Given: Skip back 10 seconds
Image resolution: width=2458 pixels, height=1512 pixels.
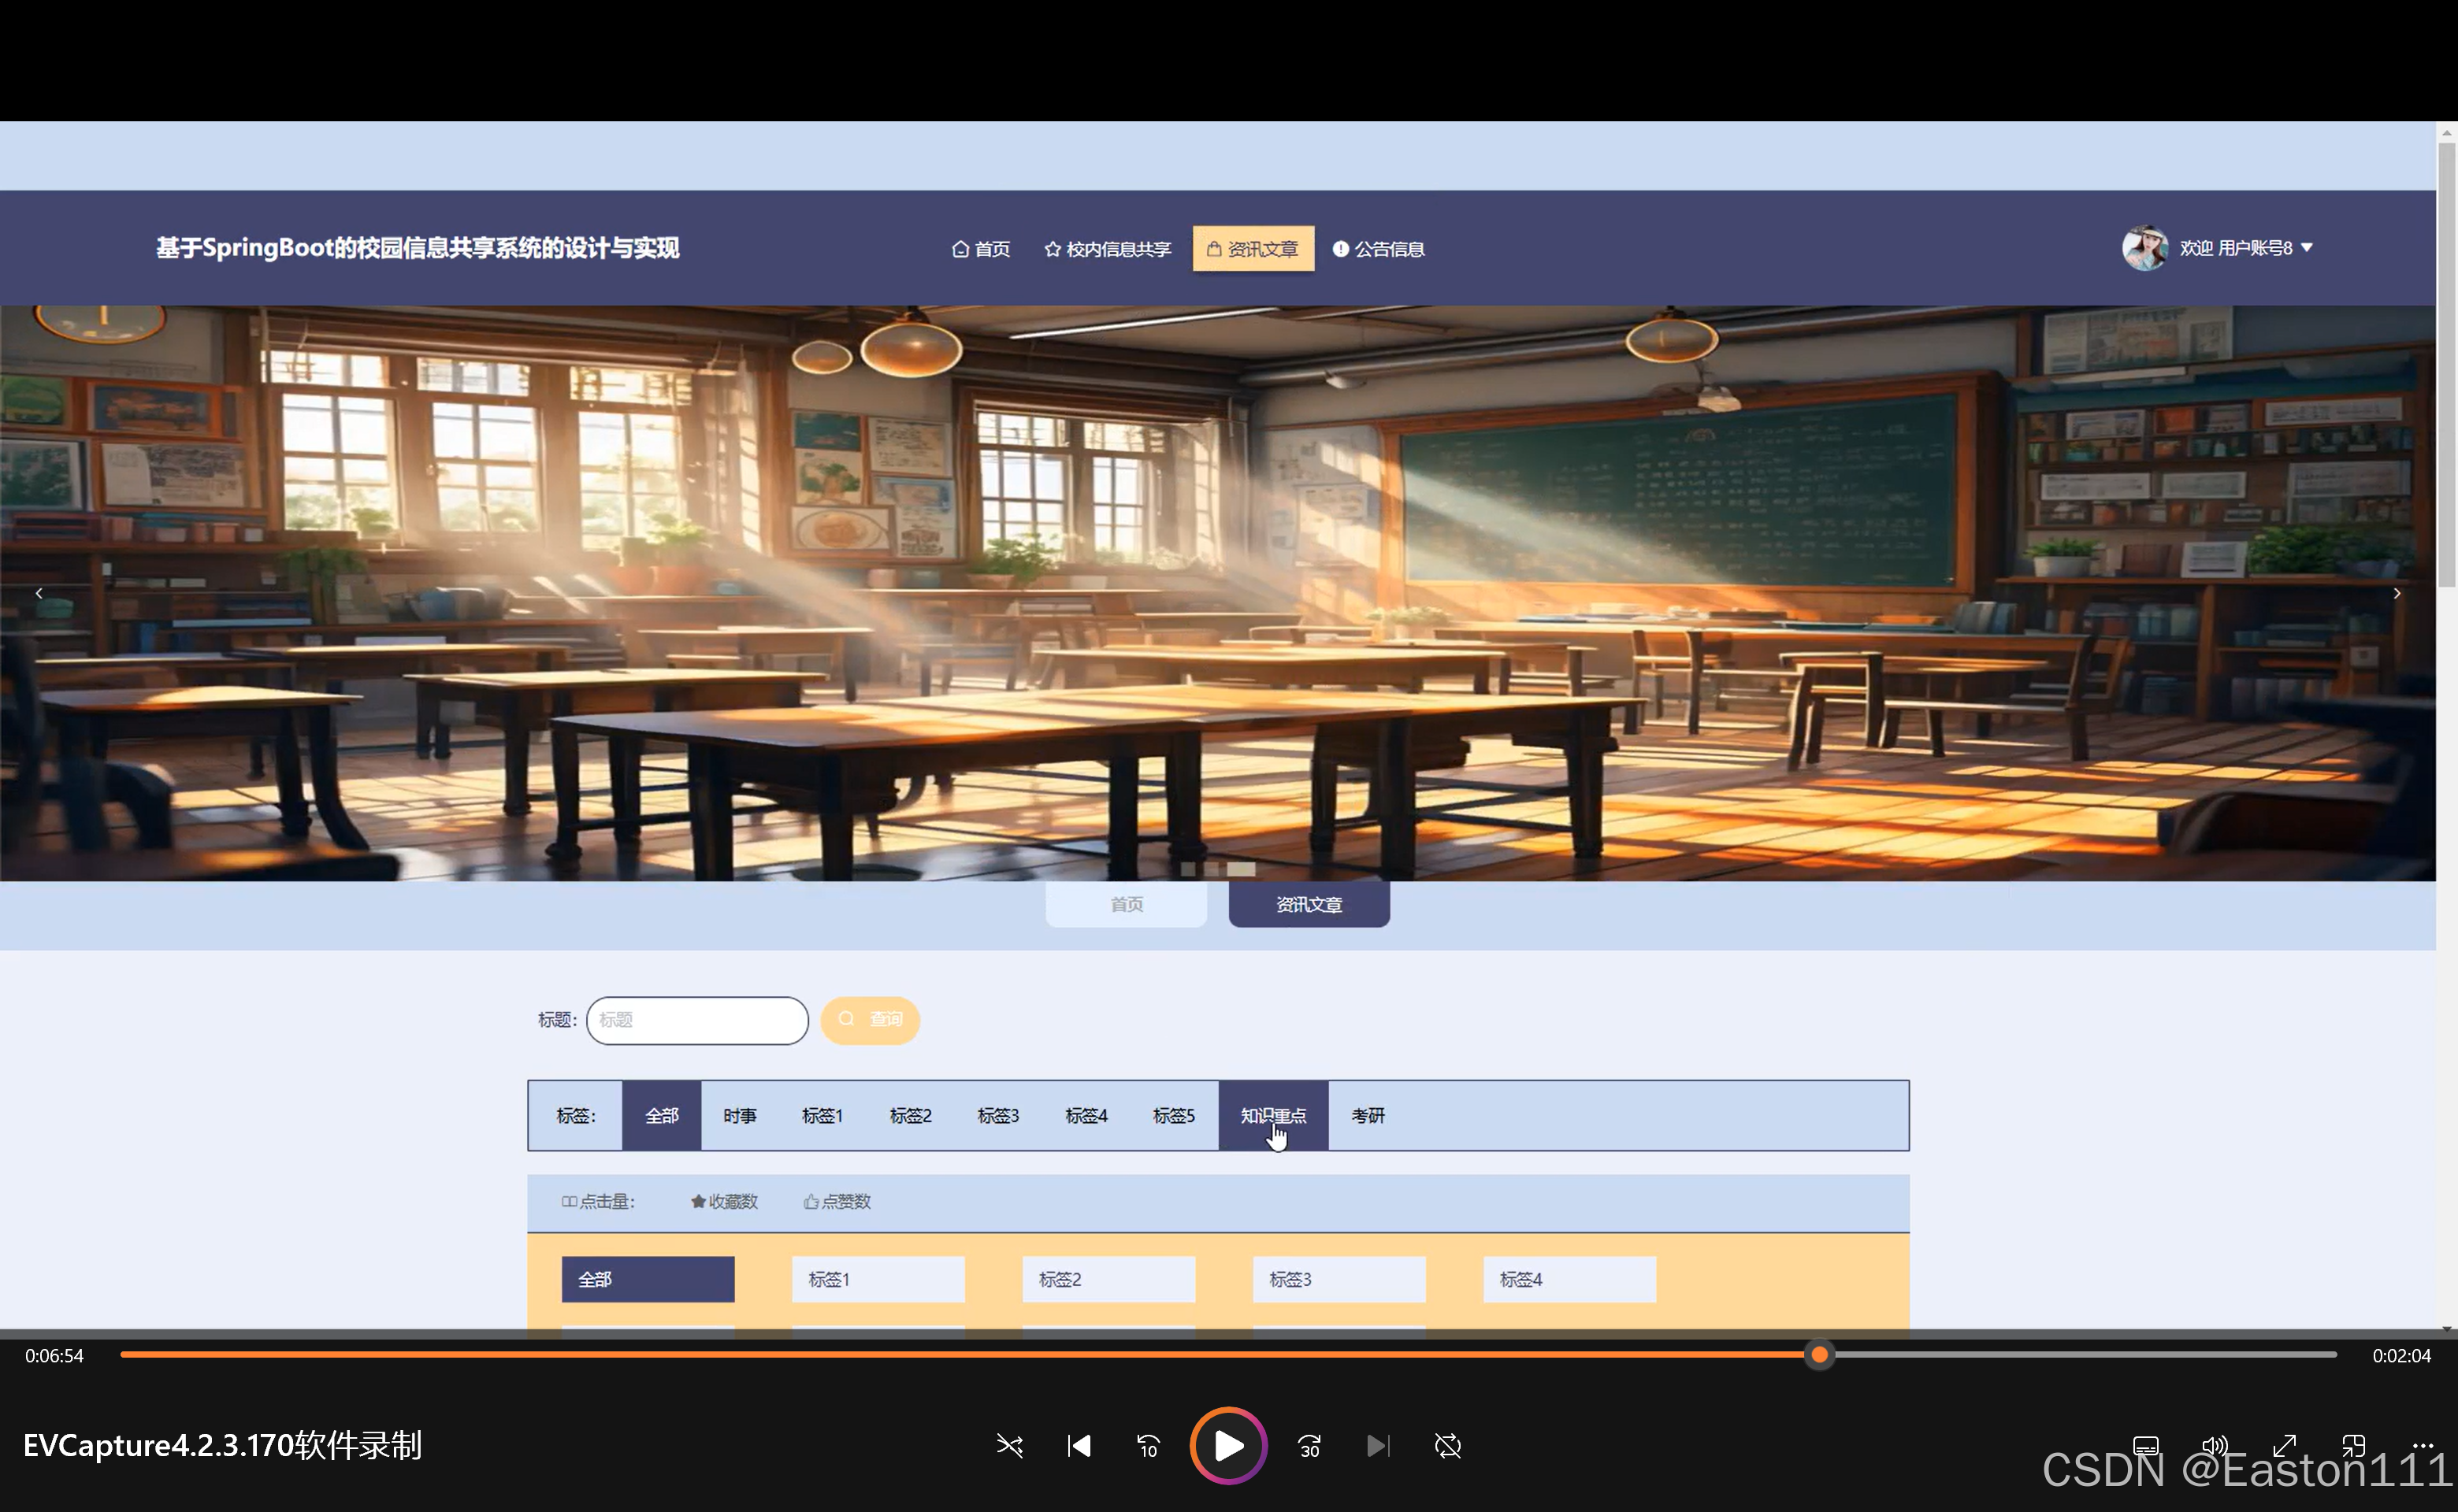Looking at the screenshot, I should coord(1148,1446).
